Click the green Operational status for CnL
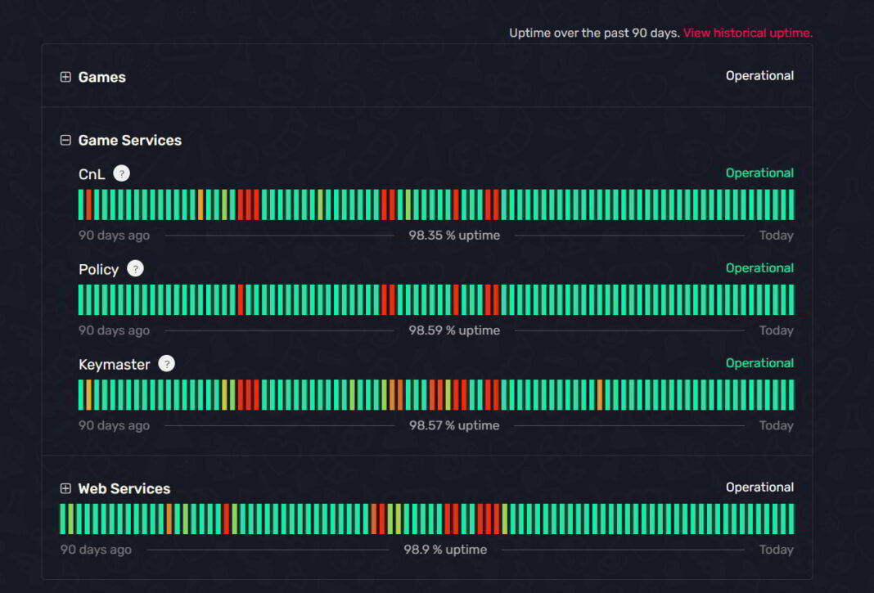The image size is (874, 593). point(759,173)
